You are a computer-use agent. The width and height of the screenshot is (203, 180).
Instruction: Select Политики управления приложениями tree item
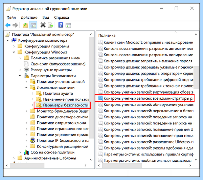(63, 135)
